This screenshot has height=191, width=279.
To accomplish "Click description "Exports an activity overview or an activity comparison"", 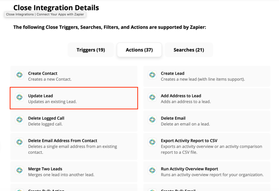I will click(x=212, y=147).
